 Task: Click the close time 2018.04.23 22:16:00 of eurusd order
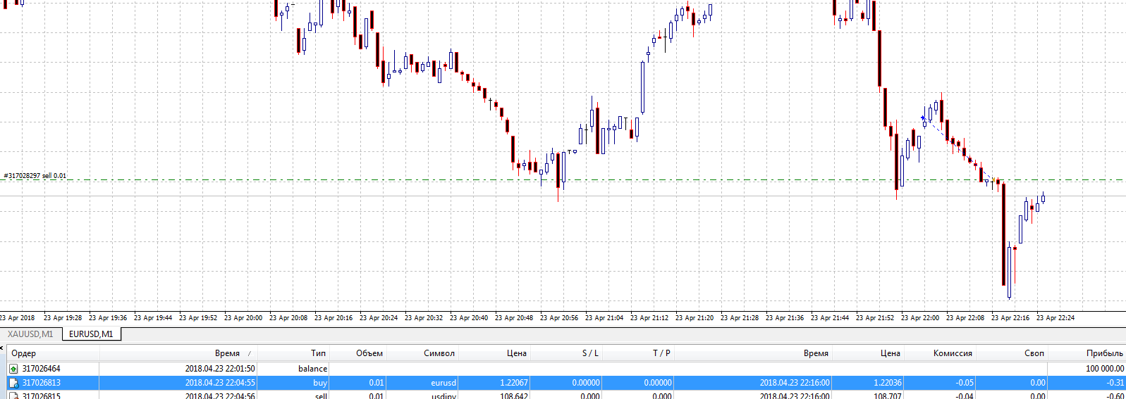coord(795,383)
